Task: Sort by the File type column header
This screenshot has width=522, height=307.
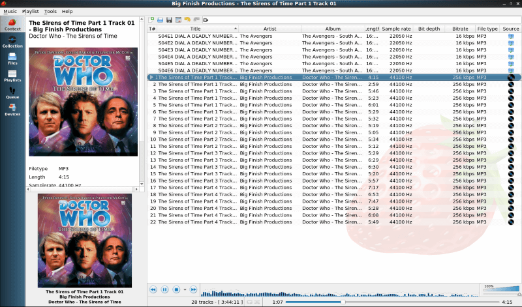Action: (x=487, y=29)
